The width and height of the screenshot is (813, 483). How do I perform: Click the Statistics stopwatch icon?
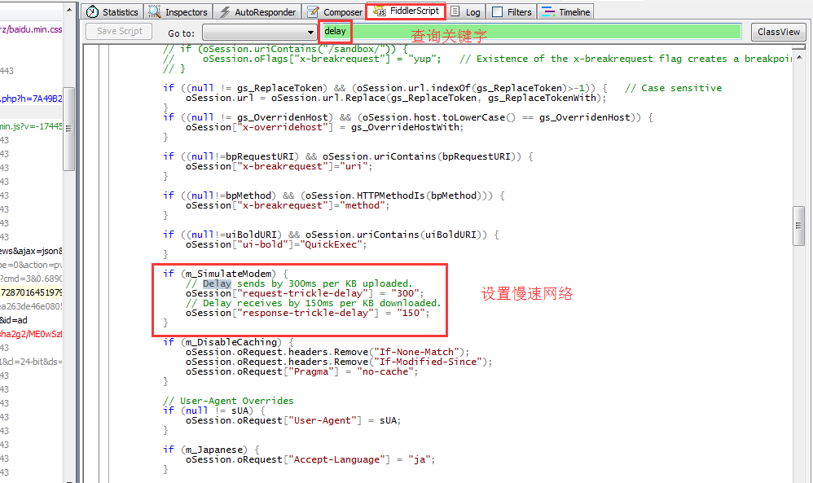tap(92, 12)
